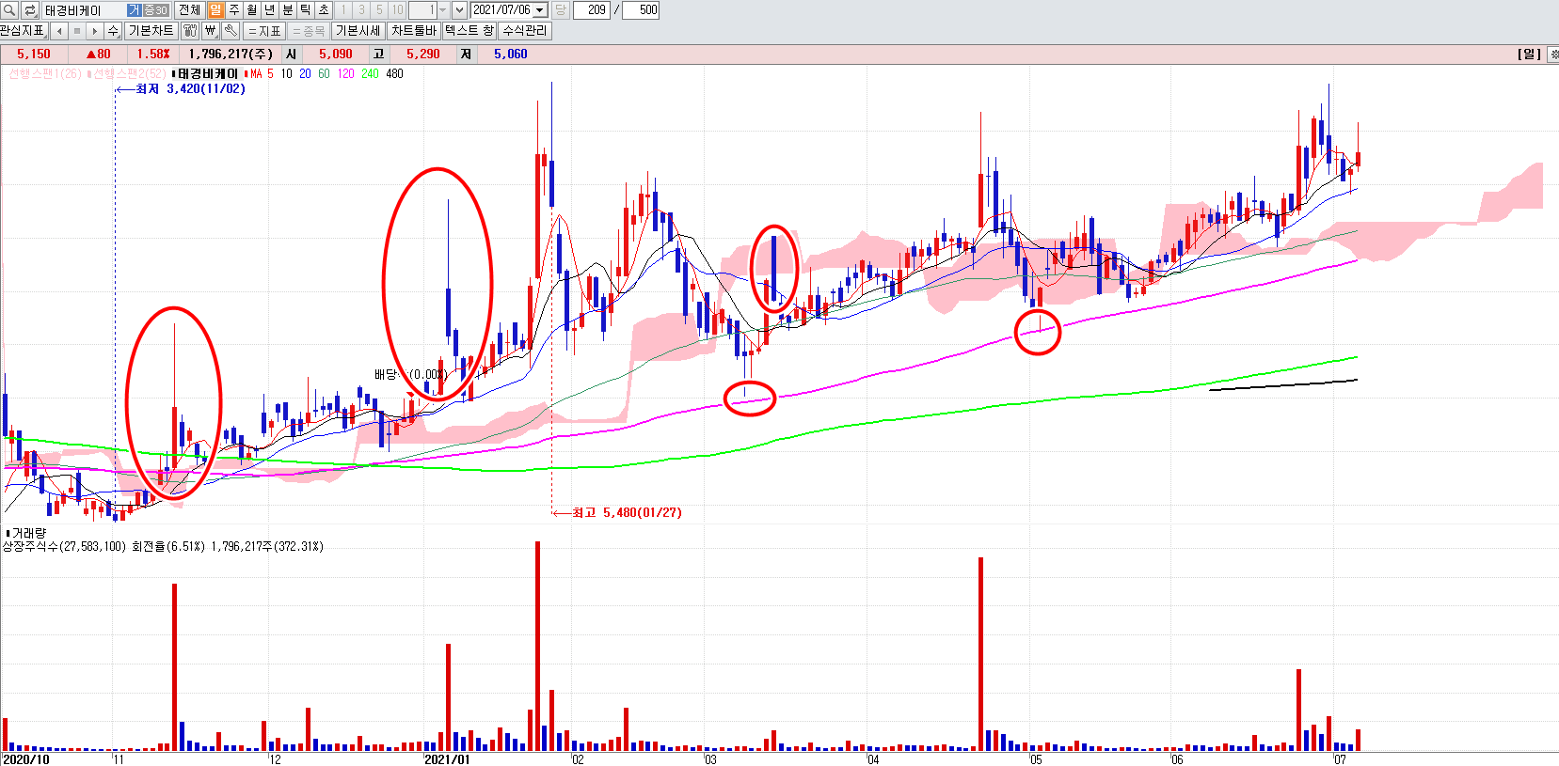The height and width of the screenshot is (766, 1559).
Task: Click the MA 20 legend value
Action: (x=305, y=74)
